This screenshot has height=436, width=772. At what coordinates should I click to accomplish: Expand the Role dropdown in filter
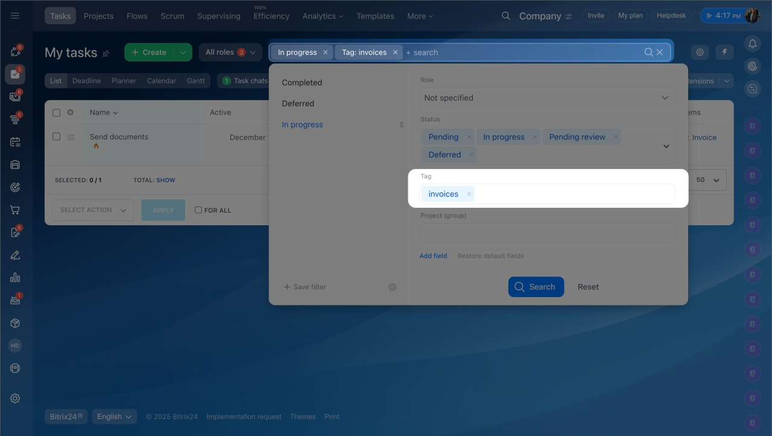point(546,98)
